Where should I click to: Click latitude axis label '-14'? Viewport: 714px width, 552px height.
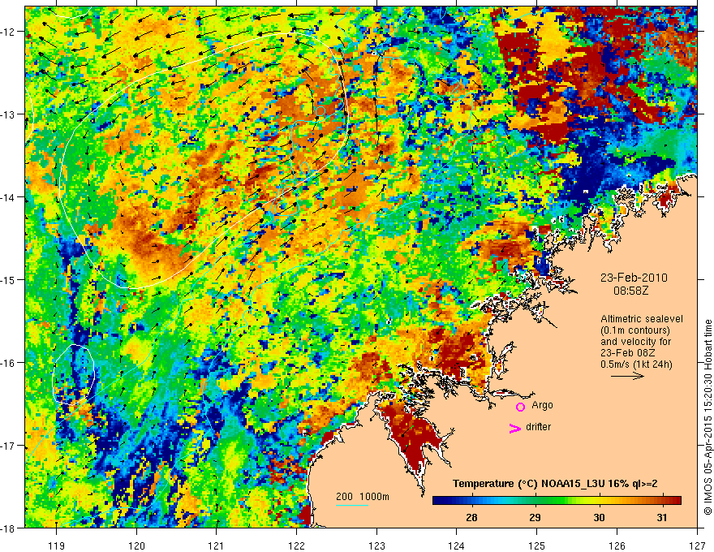tap(8, 197)
